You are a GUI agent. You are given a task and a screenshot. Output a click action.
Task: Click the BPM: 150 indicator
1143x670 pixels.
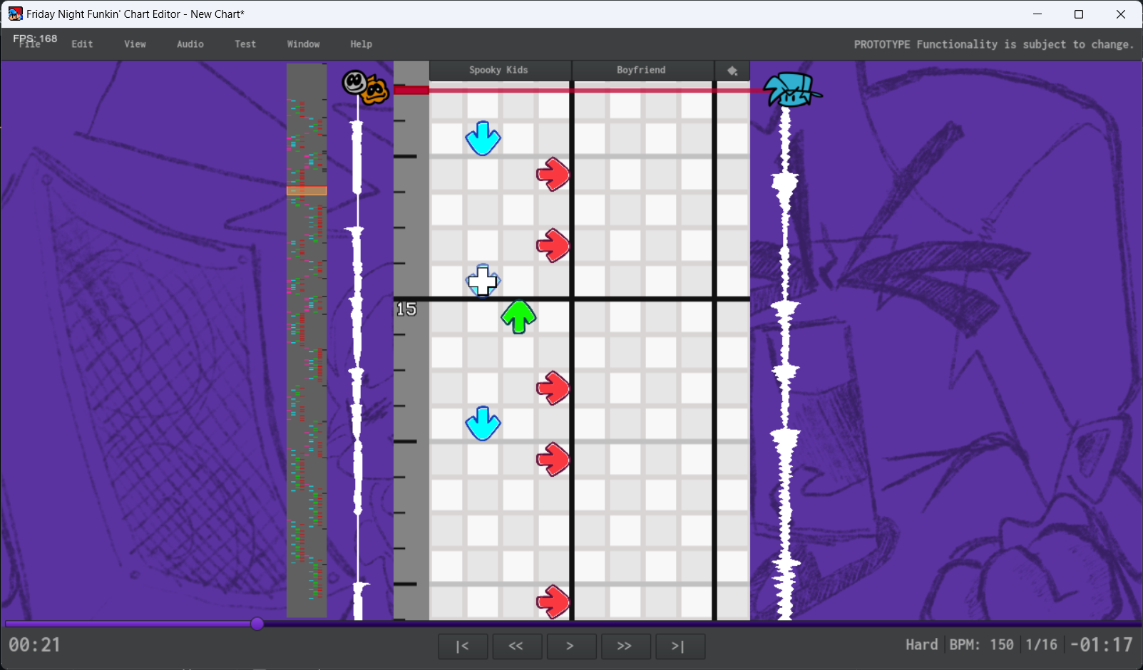pyautogui.click(x=981, y=644)
